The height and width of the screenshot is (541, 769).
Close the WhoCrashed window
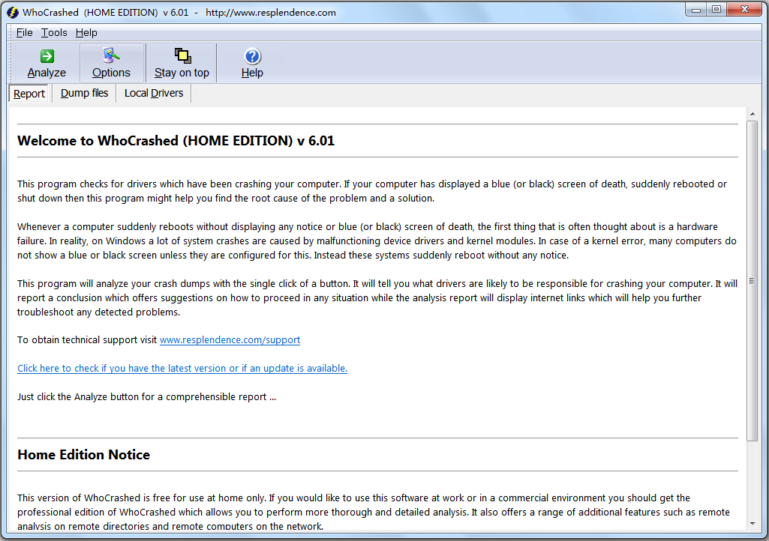pos(744,10)
